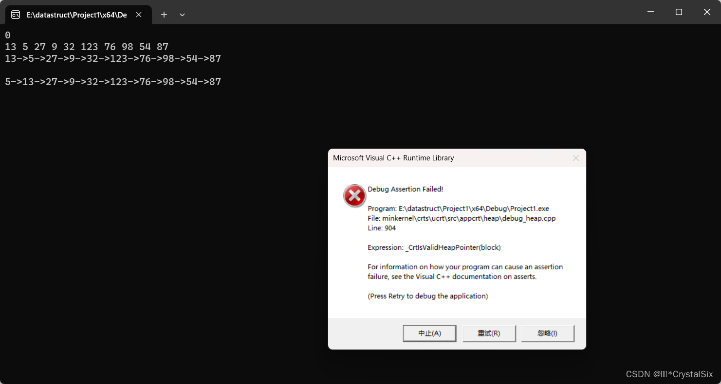This screenshot has height=384, width=721.
Task: Click the dimmed close icon on the dialog
Action: (575, 158)
